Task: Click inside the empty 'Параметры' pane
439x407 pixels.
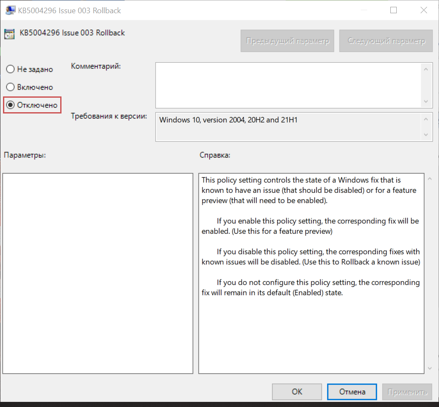Action: click(98, 273)
